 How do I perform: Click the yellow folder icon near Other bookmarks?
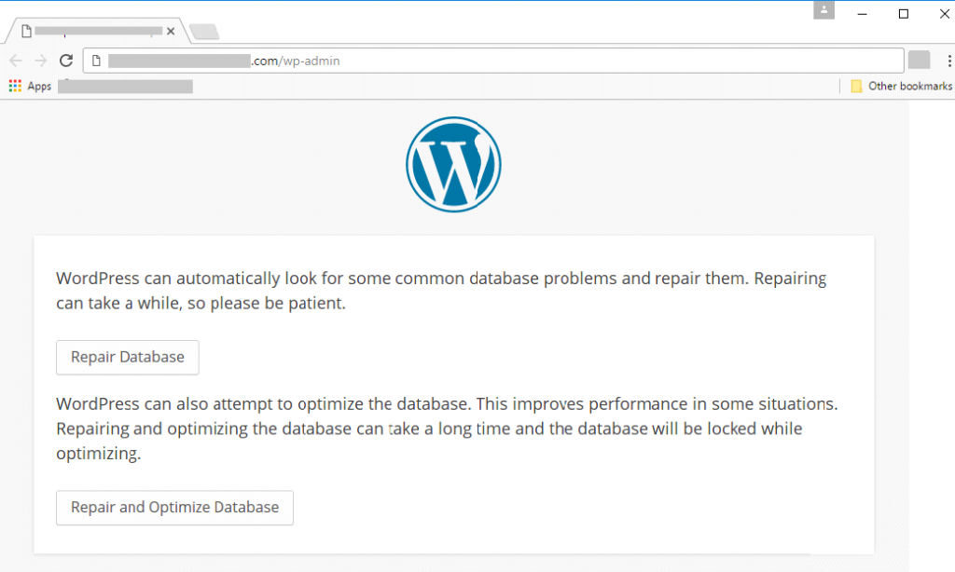(857, 86)
